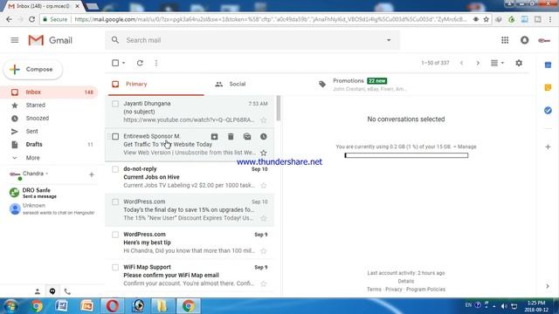Open account notifications bell icon
559x314 pixels.
click(x=524, y=40)
